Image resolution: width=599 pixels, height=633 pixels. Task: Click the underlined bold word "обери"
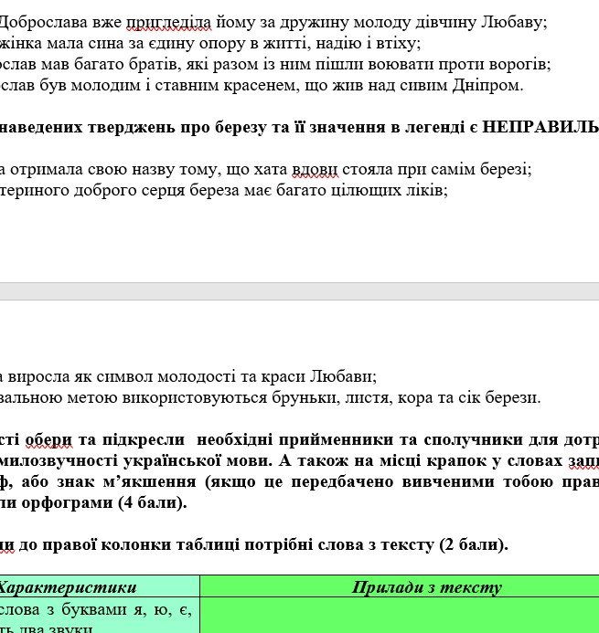tap(51, 439)
